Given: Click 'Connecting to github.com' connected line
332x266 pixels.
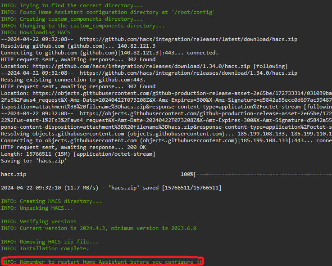Looking at the screenshot, I should coord(109,53).
